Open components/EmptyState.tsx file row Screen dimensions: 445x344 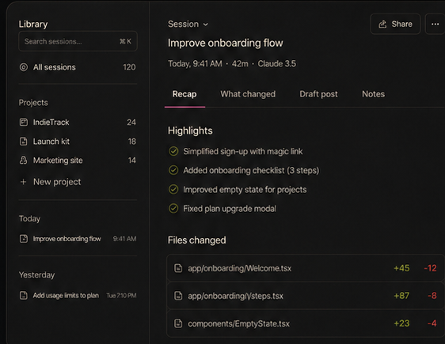[x=306, y=323]
